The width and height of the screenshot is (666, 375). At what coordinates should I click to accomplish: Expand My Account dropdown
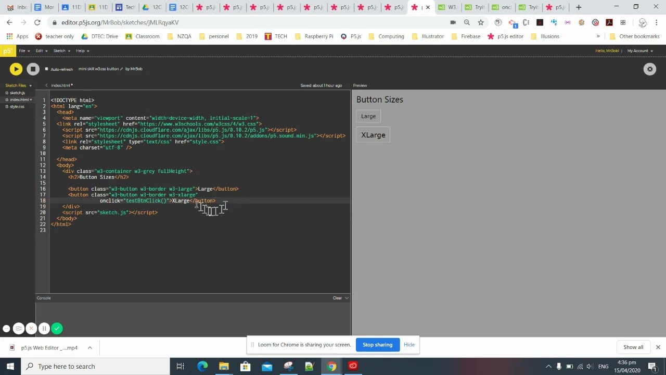tap(639, 51)
